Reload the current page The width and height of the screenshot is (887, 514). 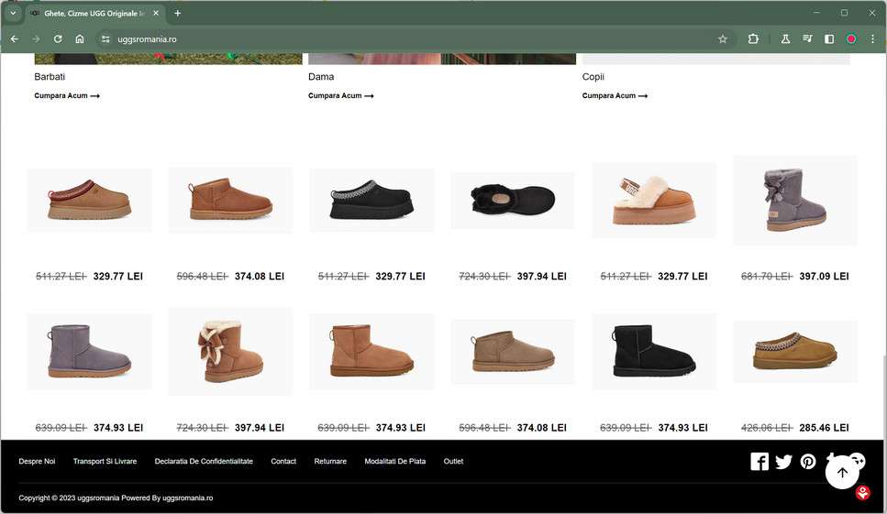coord(58,39)
